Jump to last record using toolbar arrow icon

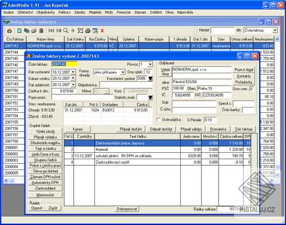click(x=59, y=30)
